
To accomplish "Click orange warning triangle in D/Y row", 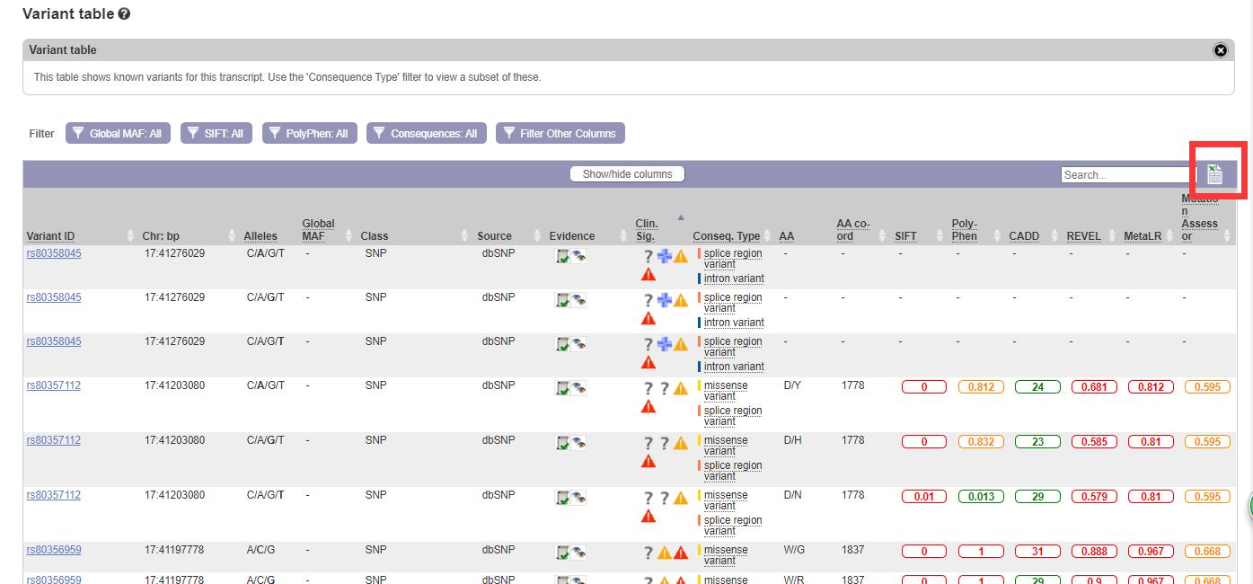I will tap(681, 389).
